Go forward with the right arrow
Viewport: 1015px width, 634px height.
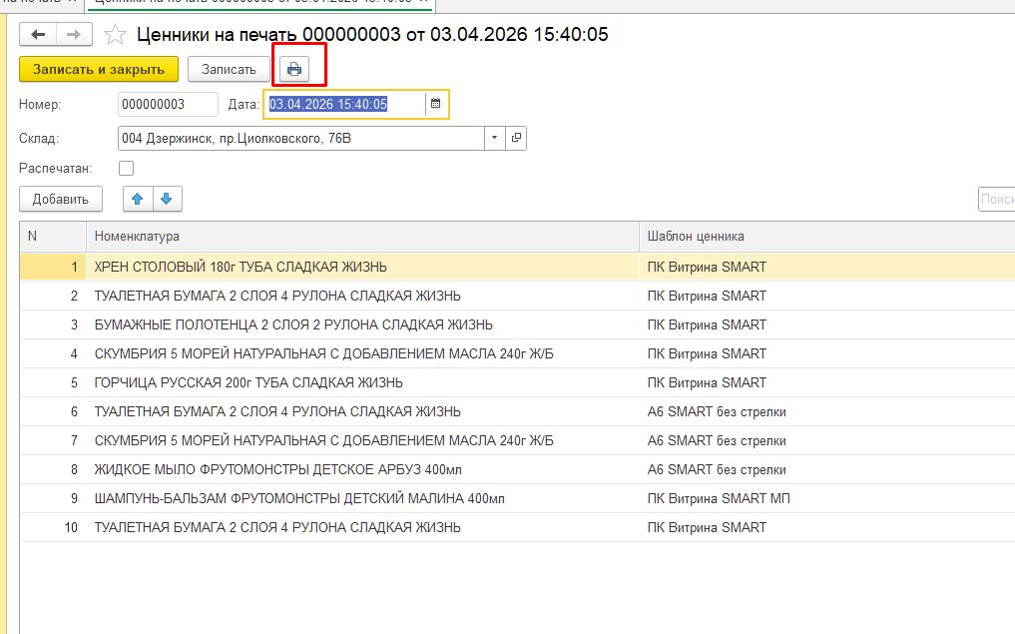coord(73,35)
